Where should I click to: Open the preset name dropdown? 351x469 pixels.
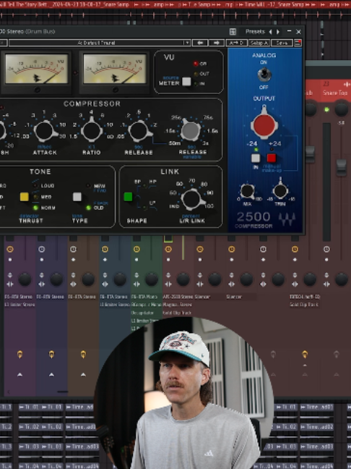(x=100, y=43)
